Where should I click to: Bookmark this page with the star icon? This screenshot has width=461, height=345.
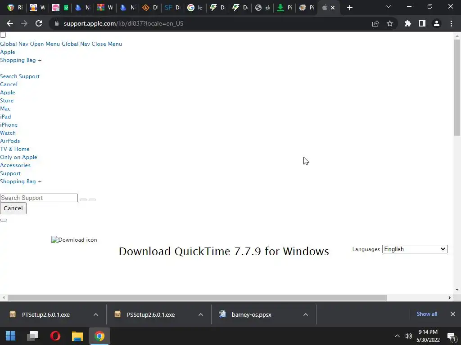pos(390,23)
